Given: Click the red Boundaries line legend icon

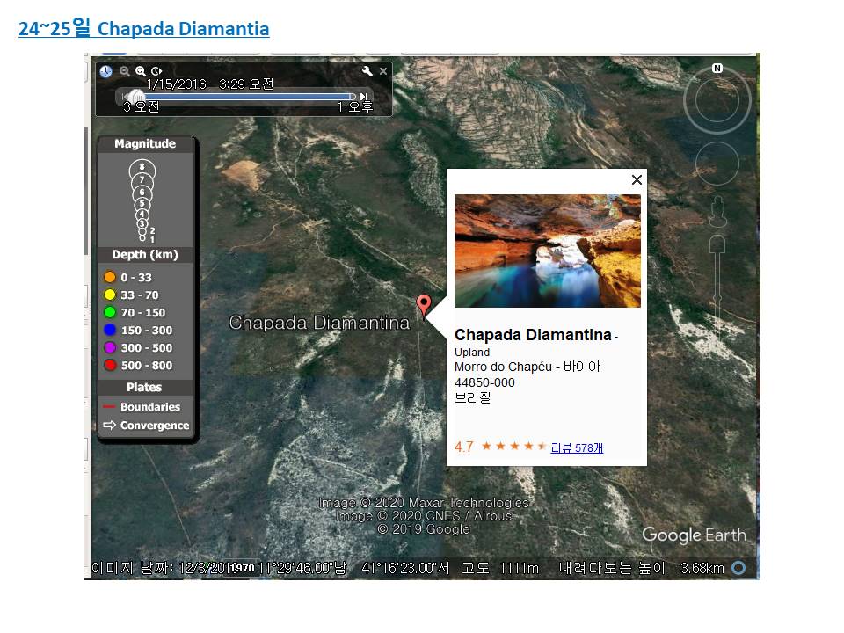Looking at the screenshot, I should 109,407.
